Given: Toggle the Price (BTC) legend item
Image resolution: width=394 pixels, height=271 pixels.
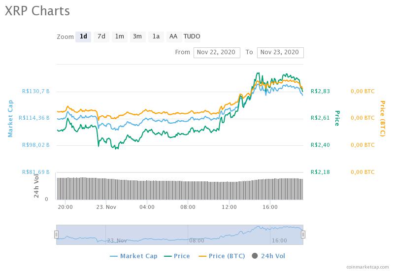Looking at the screenshot, I should (222, 256).
